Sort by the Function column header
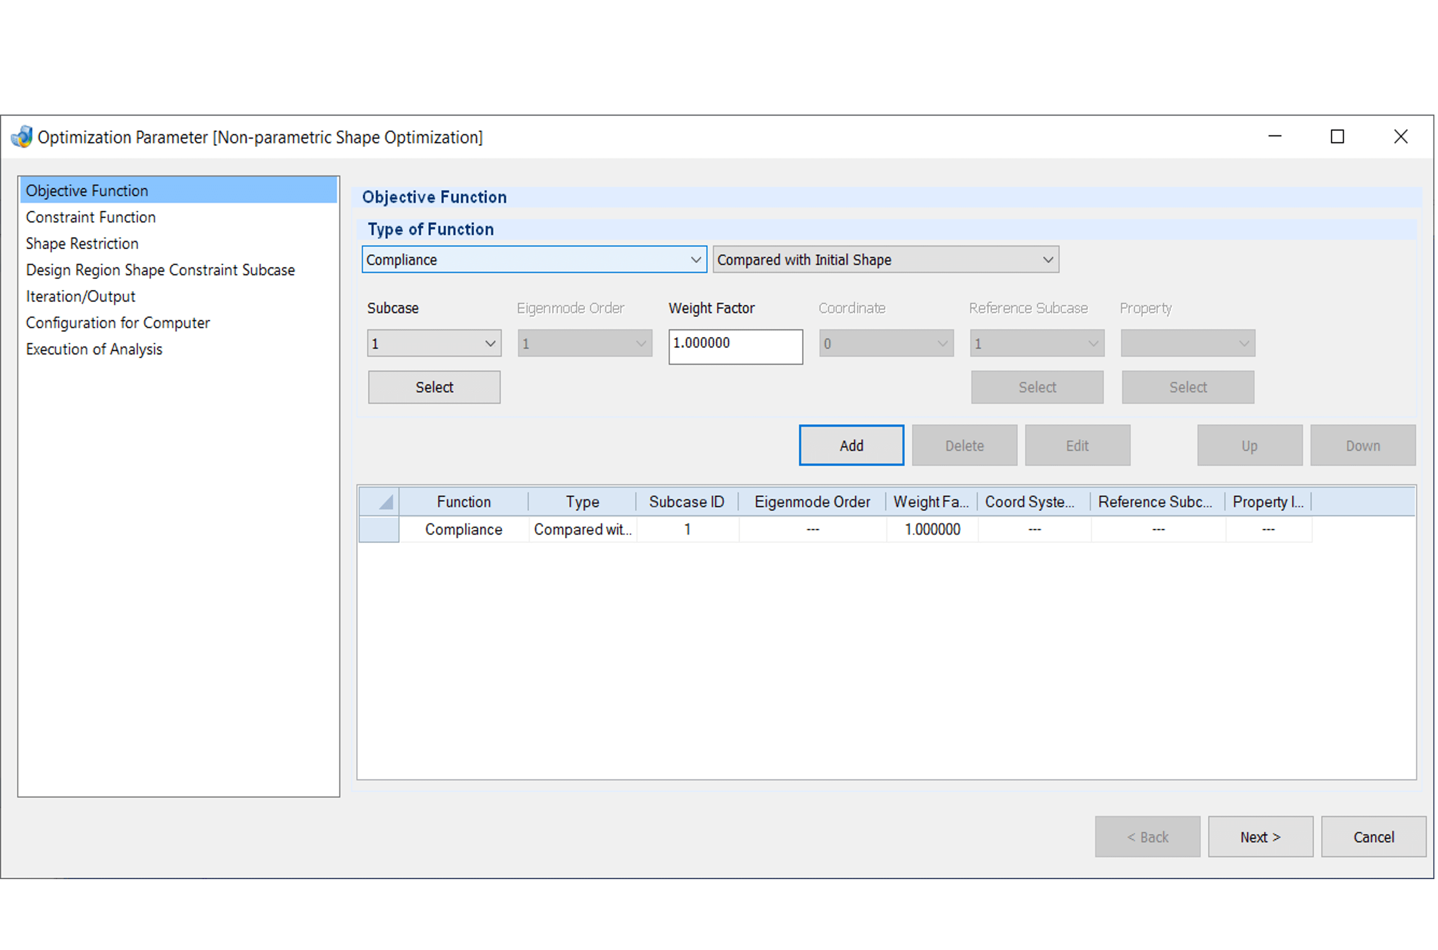1438x950 pixels. point(464,502)
